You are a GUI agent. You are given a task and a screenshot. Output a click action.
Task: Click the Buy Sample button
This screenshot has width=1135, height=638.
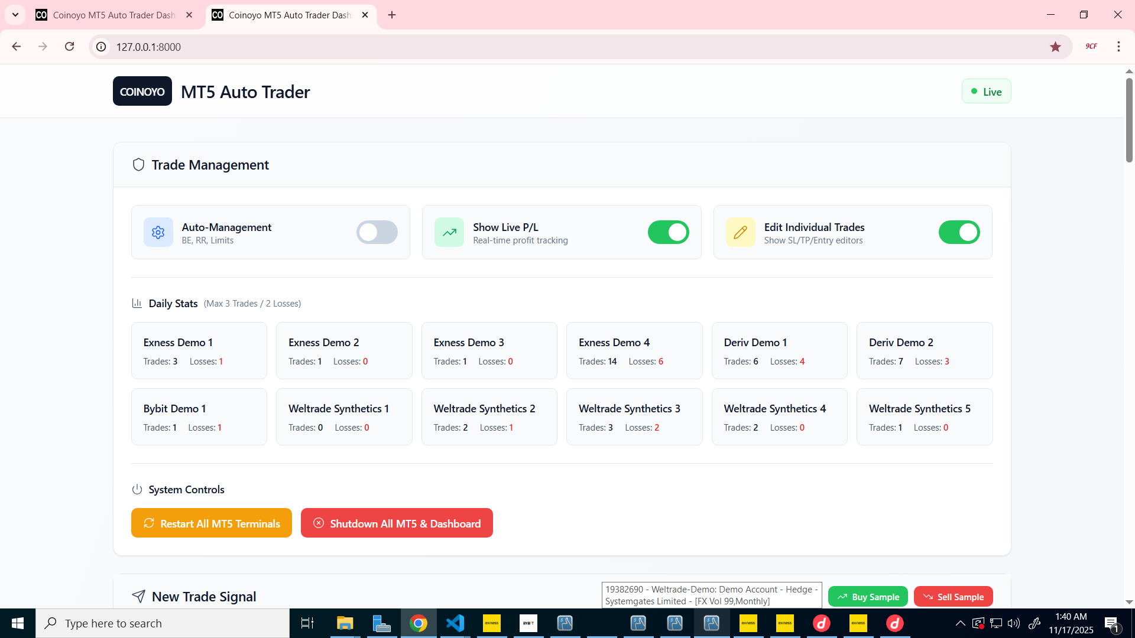coord(868,596)
